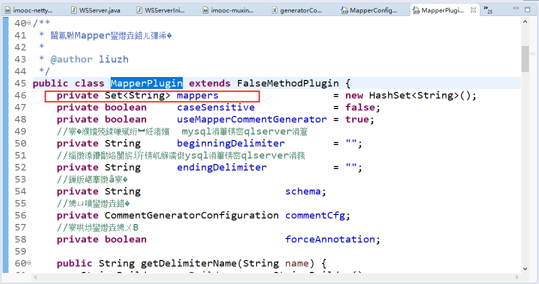The width and height of the screenshot is (539, 284).
Task: Click HashSet<String>() on line 46
Action: click(420, 95)
